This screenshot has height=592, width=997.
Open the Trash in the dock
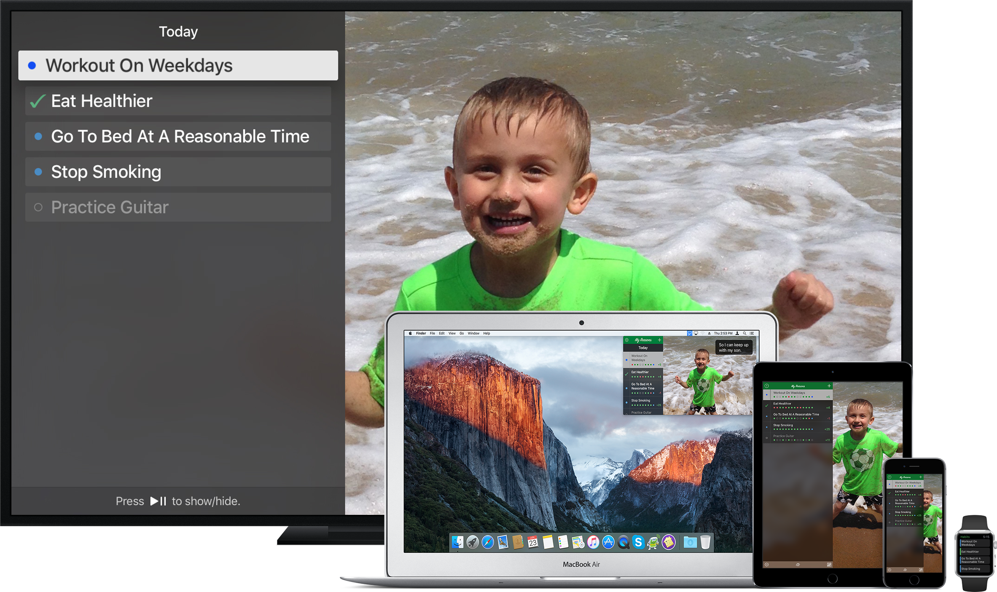[705, 542]
